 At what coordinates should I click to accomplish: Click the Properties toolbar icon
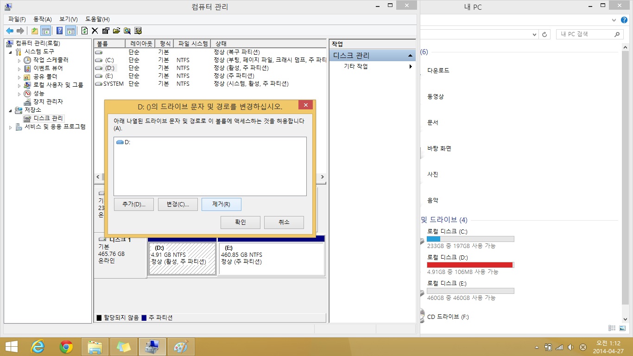click(106, 31)
